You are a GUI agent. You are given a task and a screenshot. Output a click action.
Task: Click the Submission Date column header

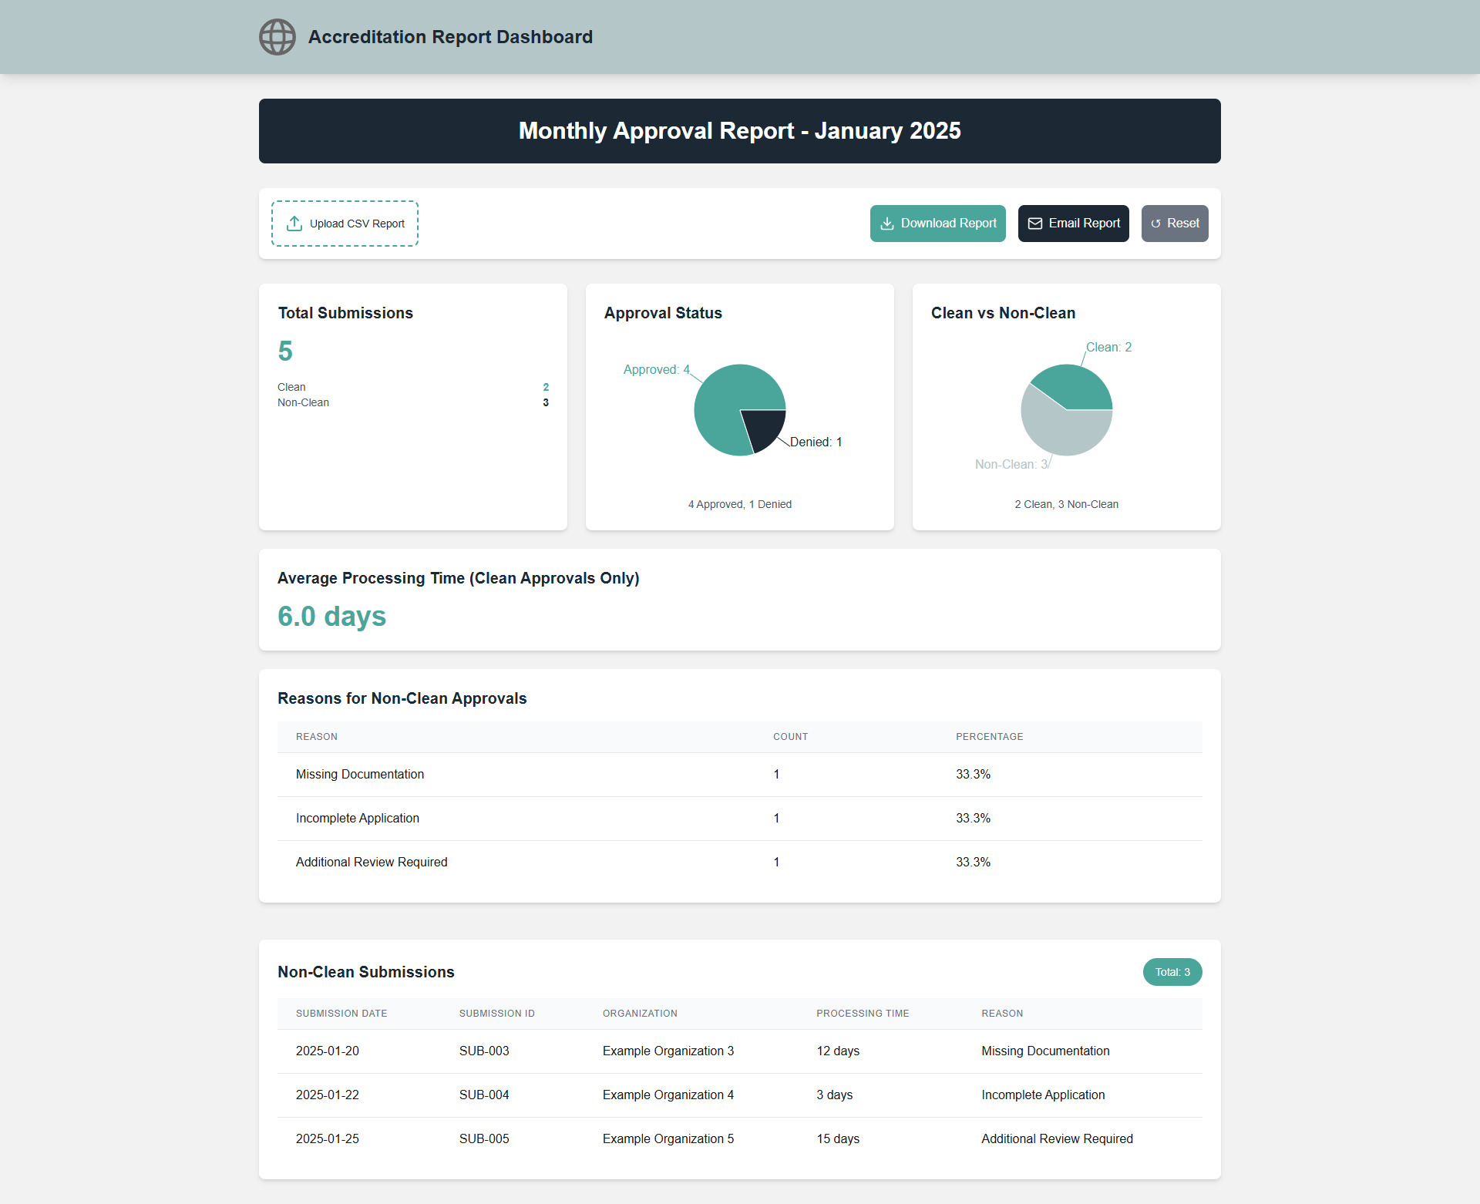coord(341,1014)
